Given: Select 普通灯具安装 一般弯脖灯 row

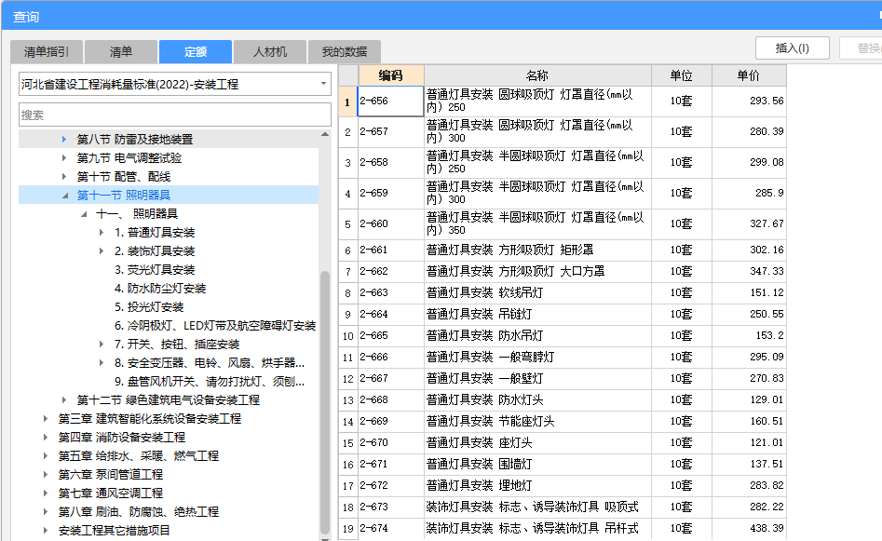Looking at the screenshot, I should (562, 357).
